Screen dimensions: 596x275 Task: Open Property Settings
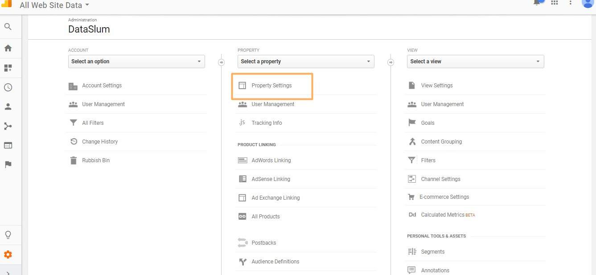[271, 86]
